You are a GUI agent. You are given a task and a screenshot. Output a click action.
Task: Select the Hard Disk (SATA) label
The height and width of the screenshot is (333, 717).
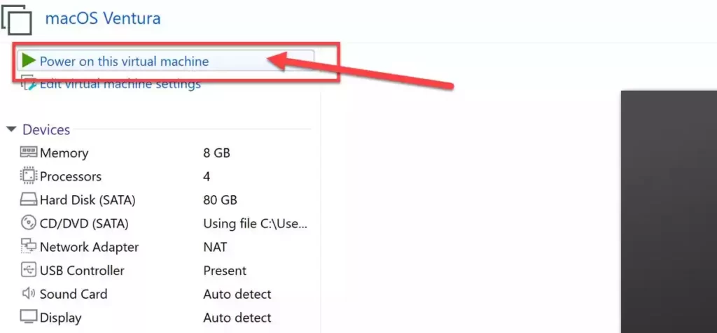(x=88, y=200)
